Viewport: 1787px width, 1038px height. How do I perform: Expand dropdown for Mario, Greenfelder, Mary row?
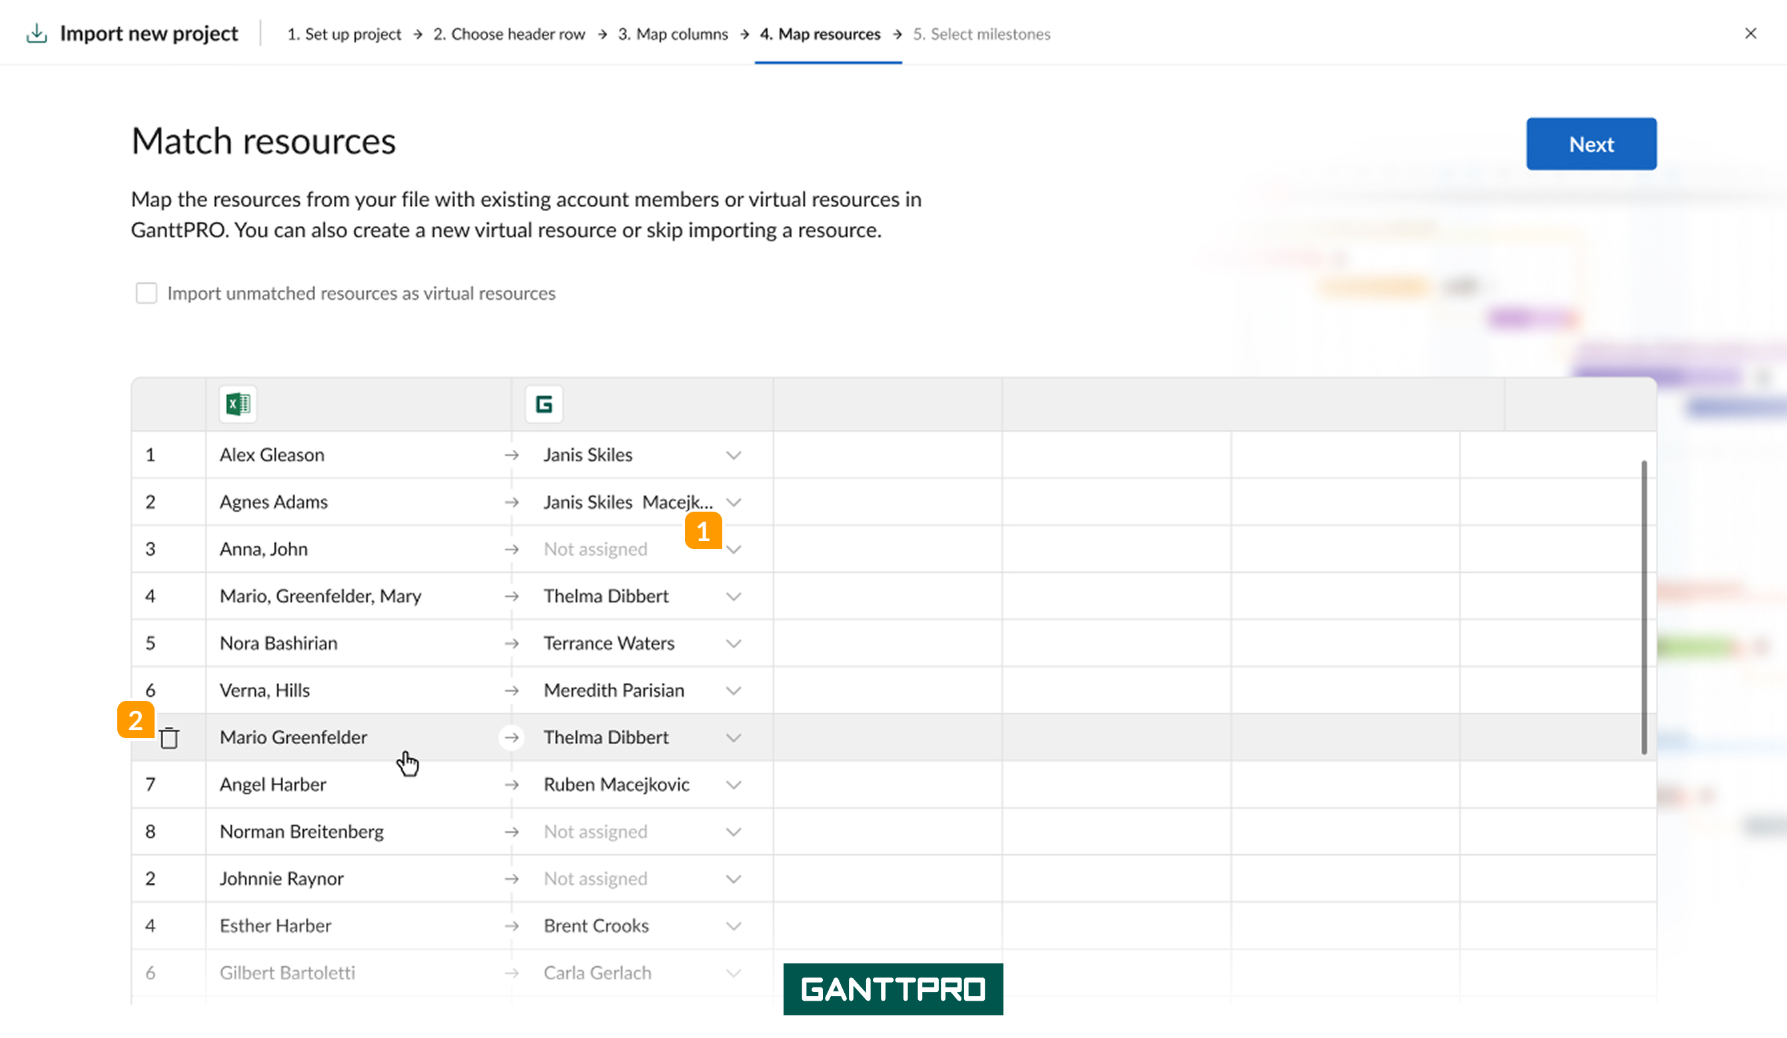tap(733, 596)
